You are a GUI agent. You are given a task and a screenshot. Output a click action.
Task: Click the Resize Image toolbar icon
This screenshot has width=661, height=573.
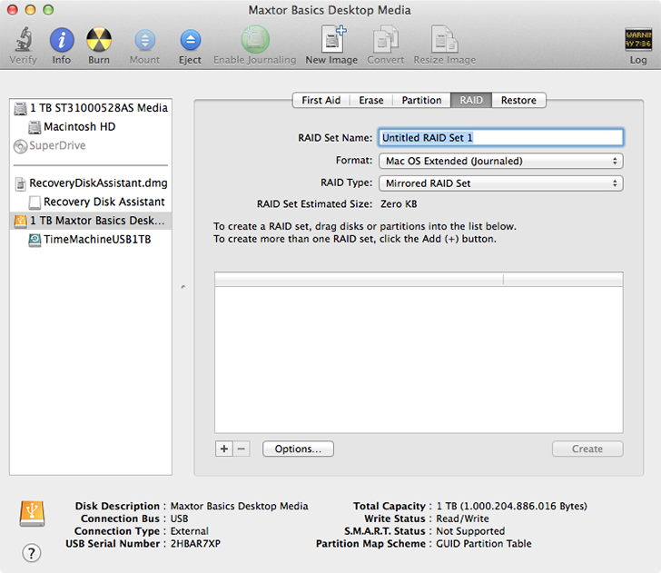(444, 39)
